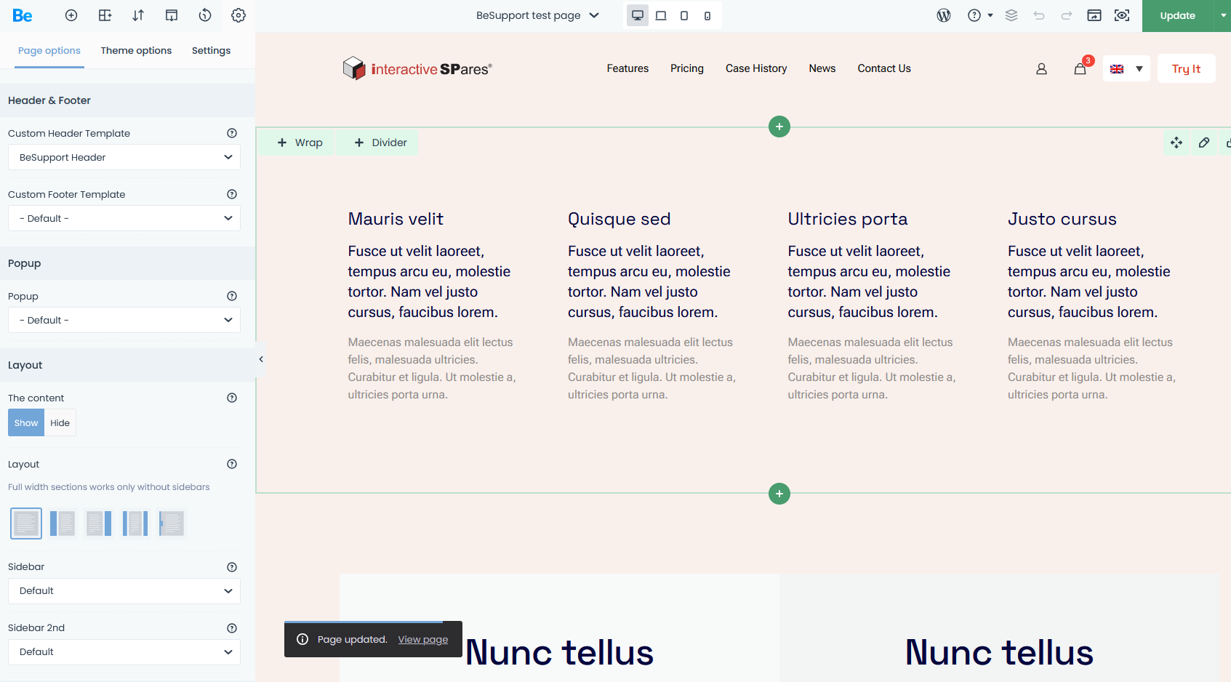The image size is (1231, 682).
Task: Open the Sidebar 2nd dropdown
Action: coord(124,652)
